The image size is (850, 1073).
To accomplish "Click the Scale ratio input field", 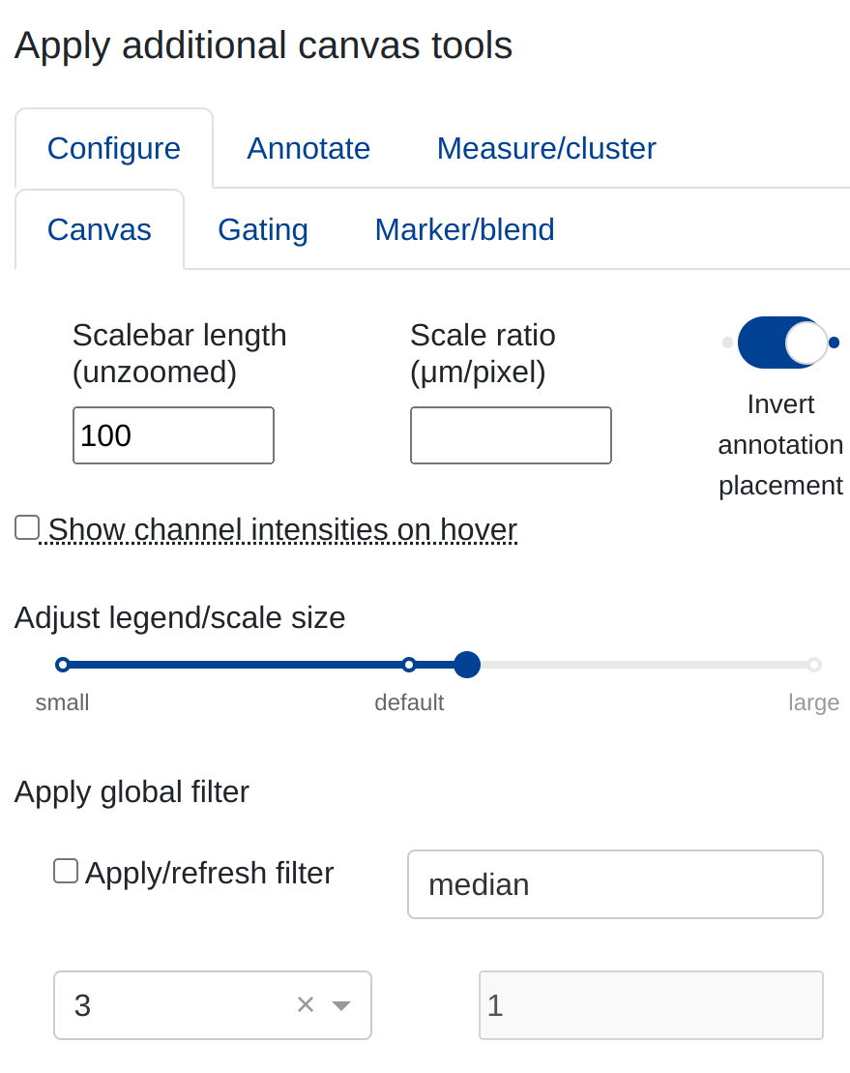I will click(511, 435).
